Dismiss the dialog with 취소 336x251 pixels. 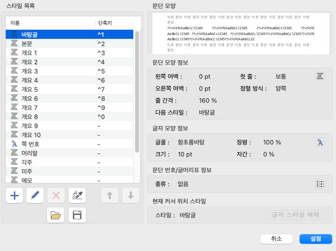(x=277, y=239)
